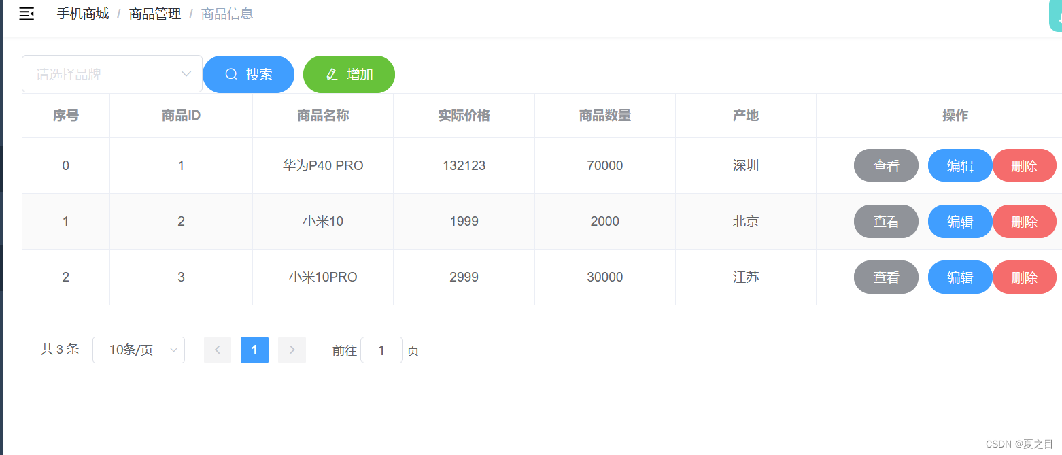Collapse the sidebar with the hamburger icon
The height and width of the screenshot is (455, 1062).
pos(27,14)
